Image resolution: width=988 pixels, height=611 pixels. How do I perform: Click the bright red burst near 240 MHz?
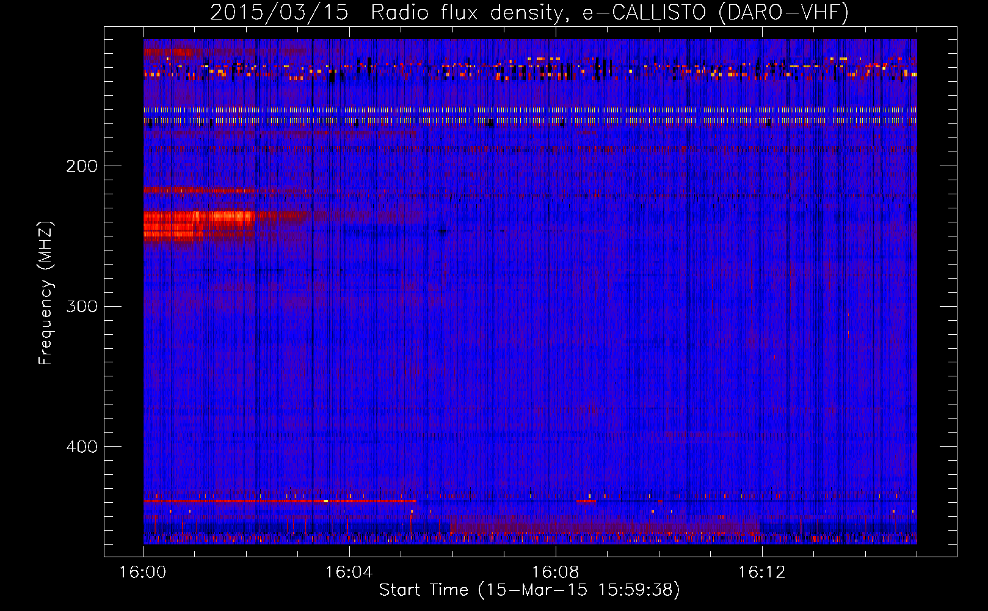(199, 225)
